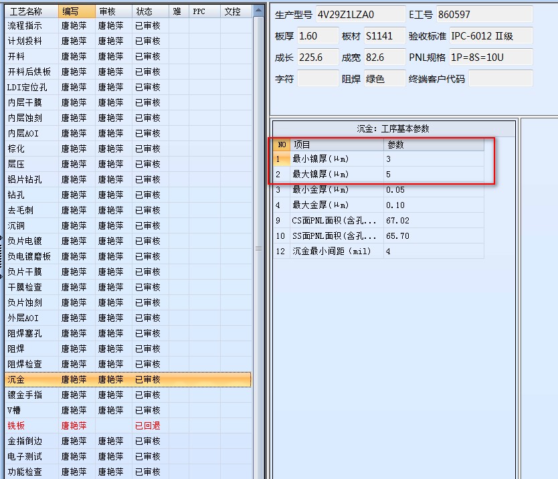
Task: Select the 最小金厚(μm) parameter row
Action: pyautogui.click(x=379, y=190)
